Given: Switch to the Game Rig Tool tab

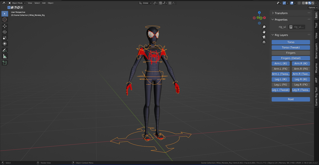Looking at the screenshot, I should (x=316, y=96).
